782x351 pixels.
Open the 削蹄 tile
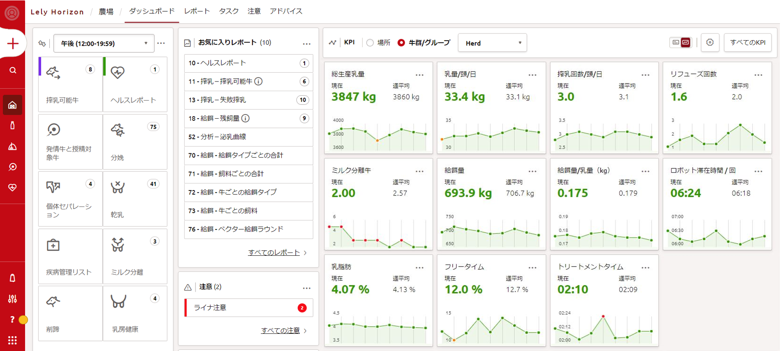(70, 313)
